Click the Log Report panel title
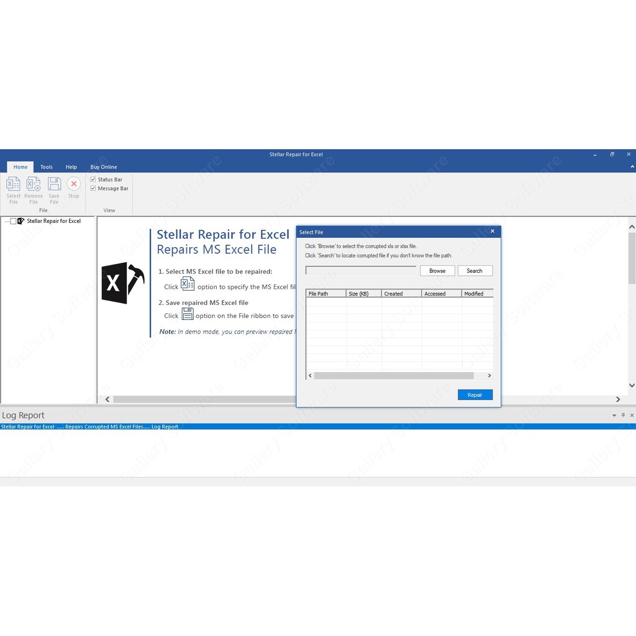 coord(23,416)
